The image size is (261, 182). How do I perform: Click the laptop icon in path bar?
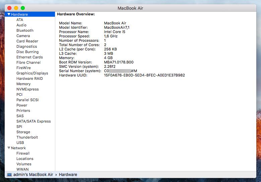(x=9, y=175)
